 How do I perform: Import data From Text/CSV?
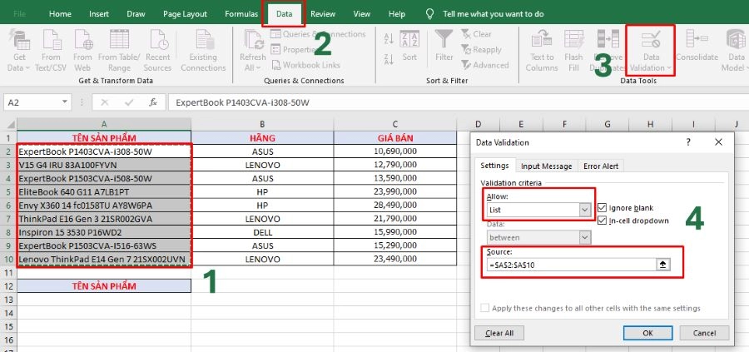pyautogui.click(x=51, y=51)
